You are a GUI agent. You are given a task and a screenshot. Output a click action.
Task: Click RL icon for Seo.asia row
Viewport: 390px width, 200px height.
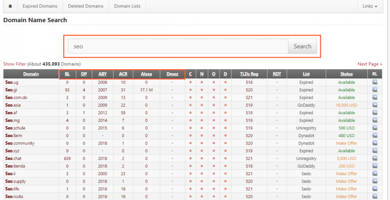pos(375,105)
